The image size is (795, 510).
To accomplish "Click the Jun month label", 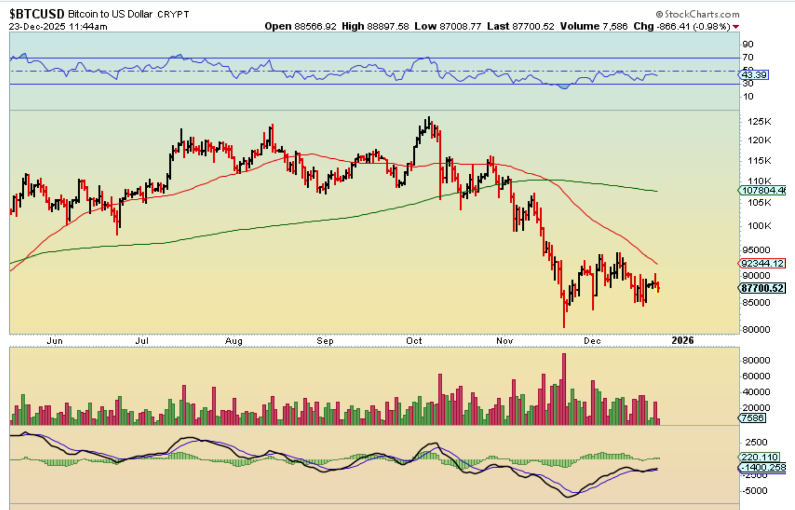I will click(x=55, y=341).
